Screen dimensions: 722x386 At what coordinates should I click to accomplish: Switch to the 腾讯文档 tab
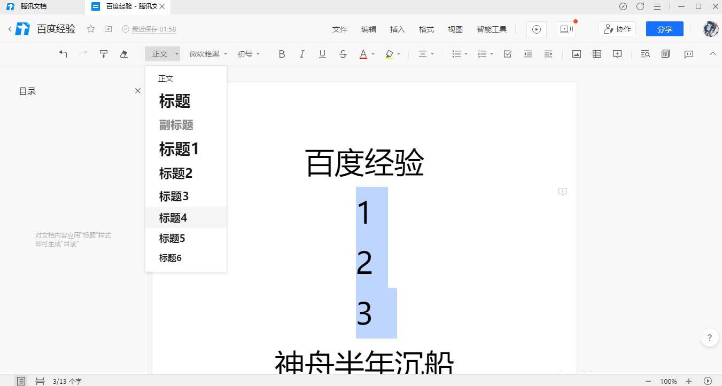[33, 6]
